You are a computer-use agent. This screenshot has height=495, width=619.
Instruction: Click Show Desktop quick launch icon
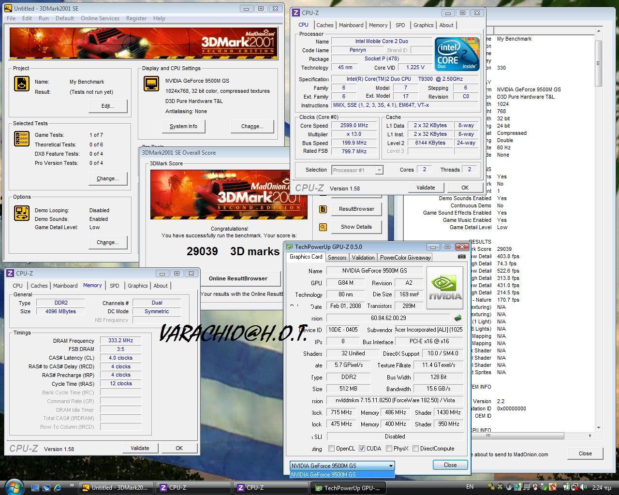[x=35, y=488]
